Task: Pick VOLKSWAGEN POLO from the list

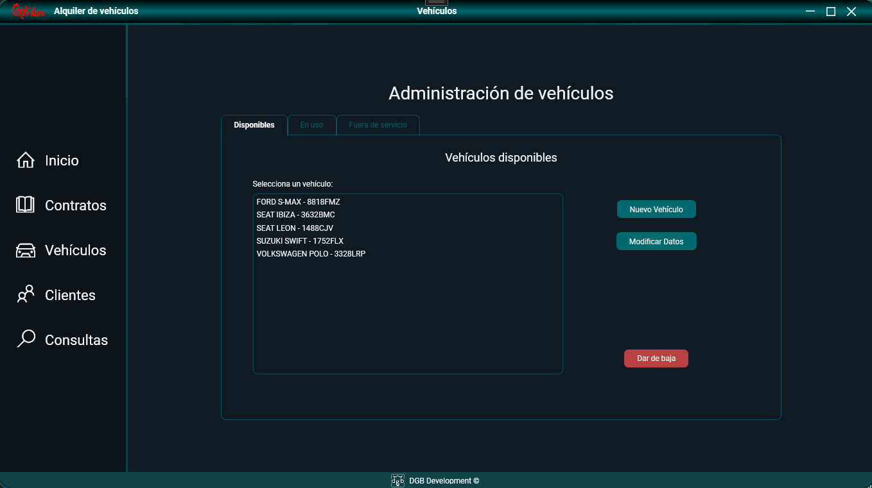Action: pos(311,253)
